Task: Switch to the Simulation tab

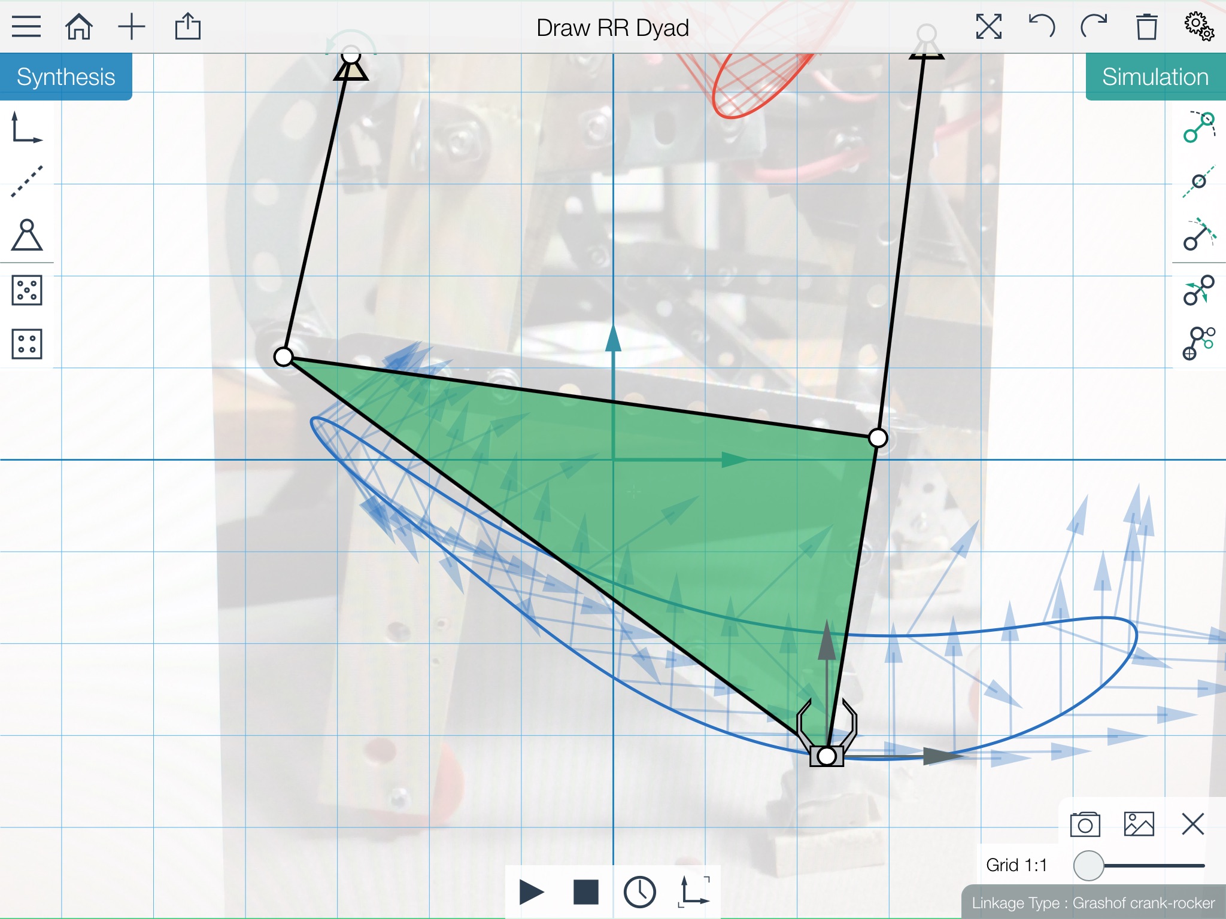Action: (1155, 77)
